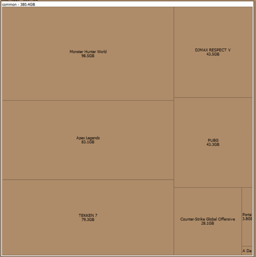Viewport: 256px width, 257px height.
Task: Select the DJMAX RESPECT V block
Action: (x=213, y=52)
